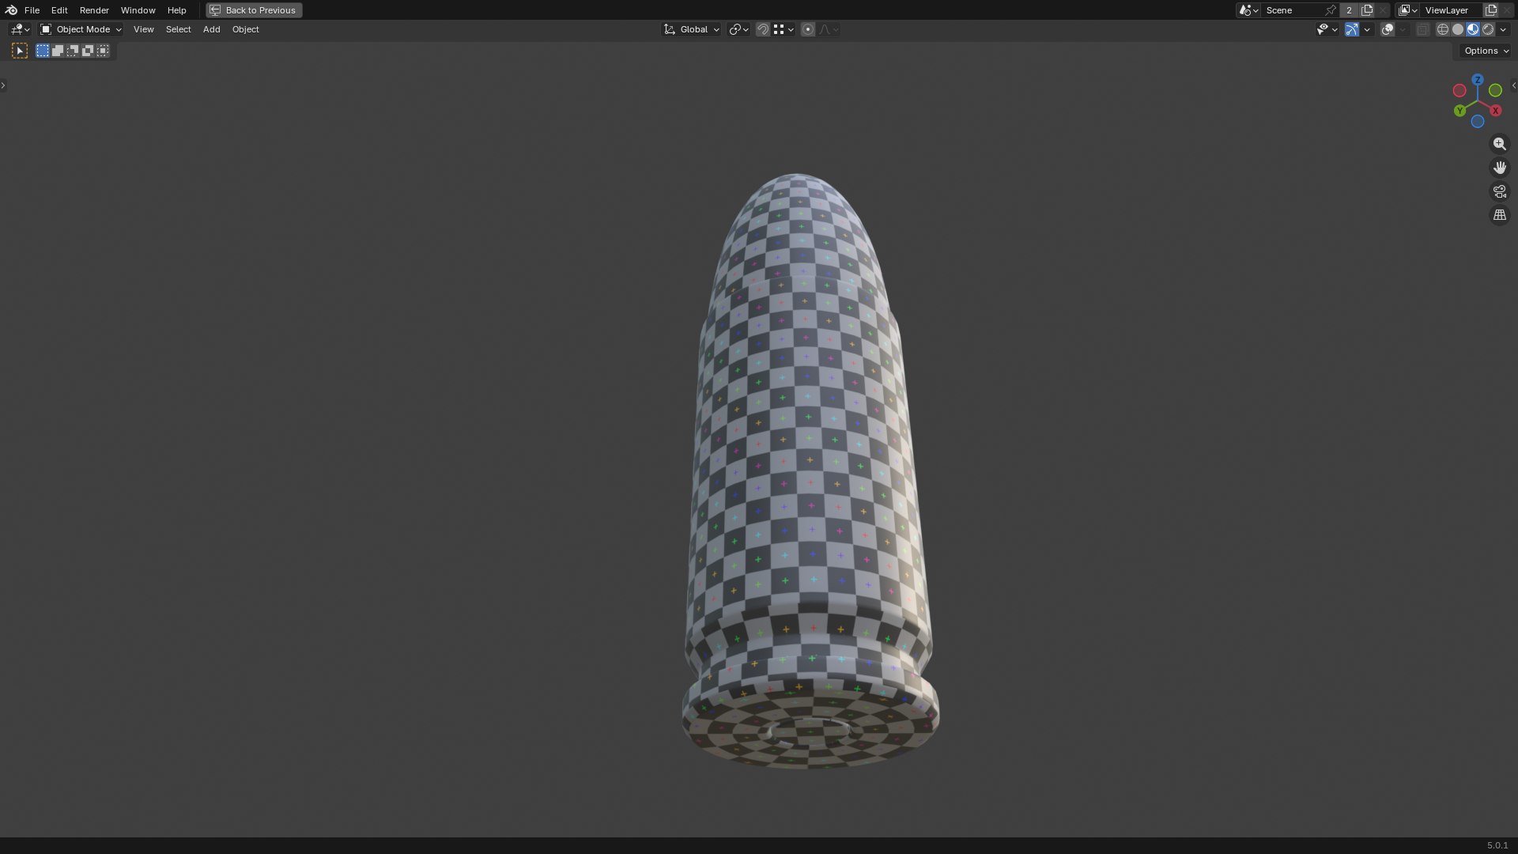Viewport: 1518px width, 854px height.
Task: Click the Back to Previous button
Action: click(254, 10)
